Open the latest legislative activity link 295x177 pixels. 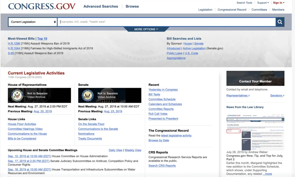point(176,136)
